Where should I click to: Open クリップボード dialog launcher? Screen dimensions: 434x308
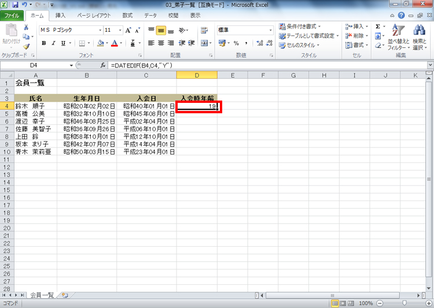[32, 55]
